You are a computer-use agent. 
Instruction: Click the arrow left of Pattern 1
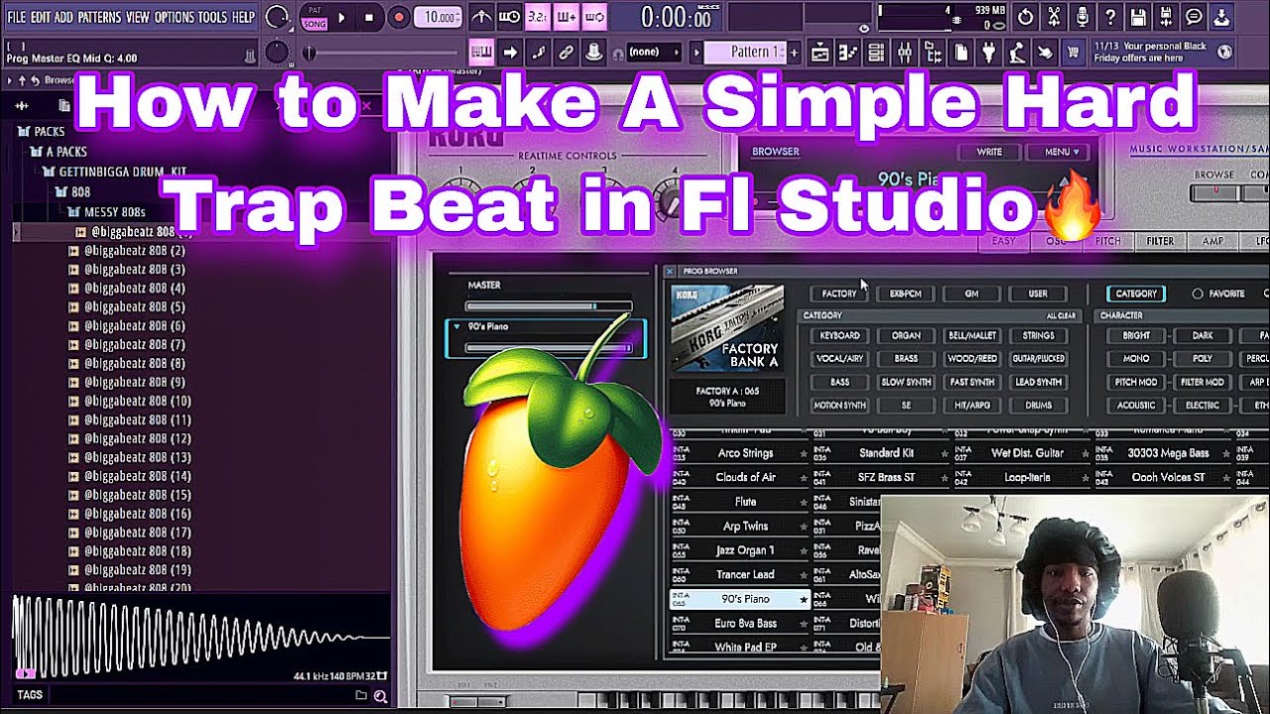click(x=696, y=52)
